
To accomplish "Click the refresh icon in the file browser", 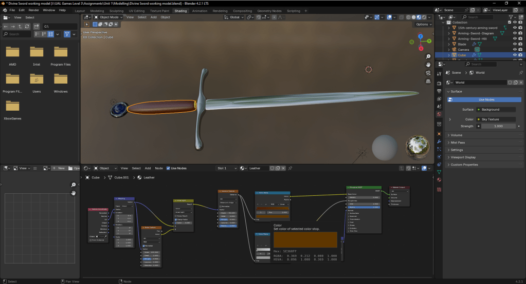I will coord(27,26).
